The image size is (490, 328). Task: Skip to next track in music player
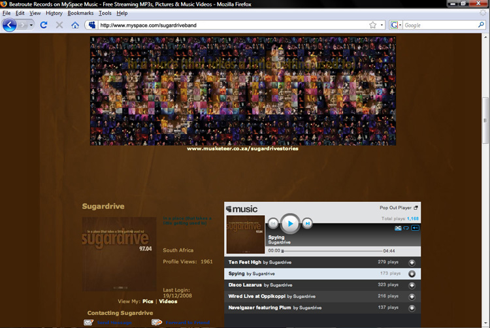tap(308, 223)
